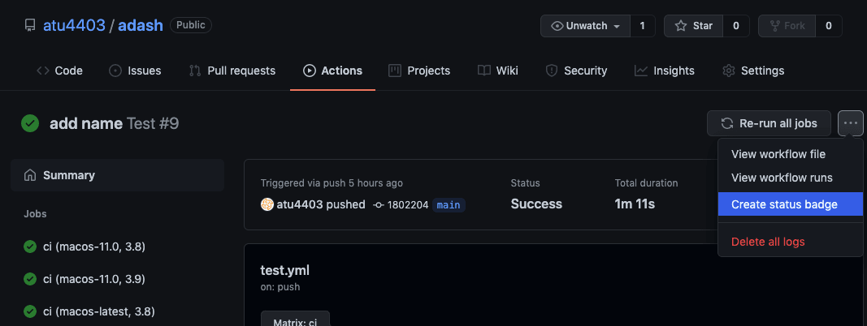Select Create status badge
867x326 pixels.
[790, 204]
